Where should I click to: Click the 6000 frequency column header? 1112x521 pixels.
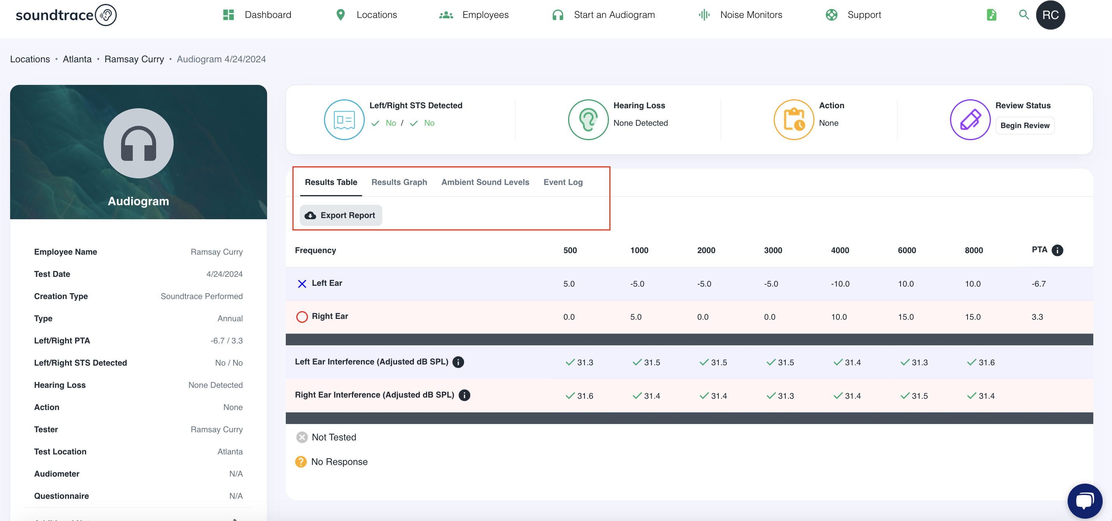tap(907, 250)
